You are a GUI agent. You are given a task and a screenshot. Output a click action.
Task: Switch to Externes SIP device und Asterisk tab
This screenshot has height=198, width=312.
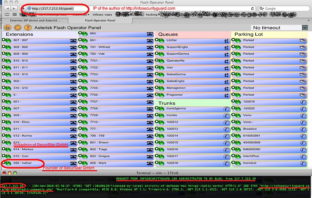pos(35,20)
